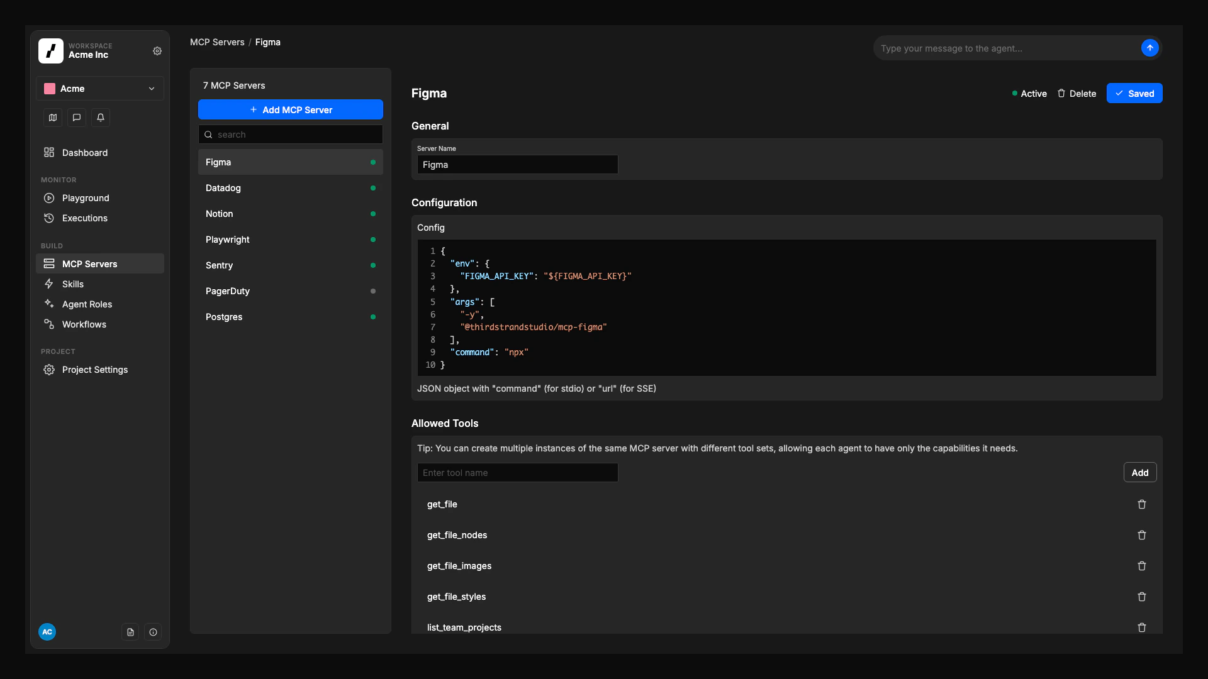Open the chat bubble icon in sidebar
This screenshot has width=1208, height=679.
77,118
